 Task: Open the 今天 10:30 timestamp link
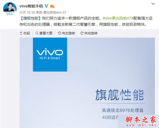tap(27, 12)
